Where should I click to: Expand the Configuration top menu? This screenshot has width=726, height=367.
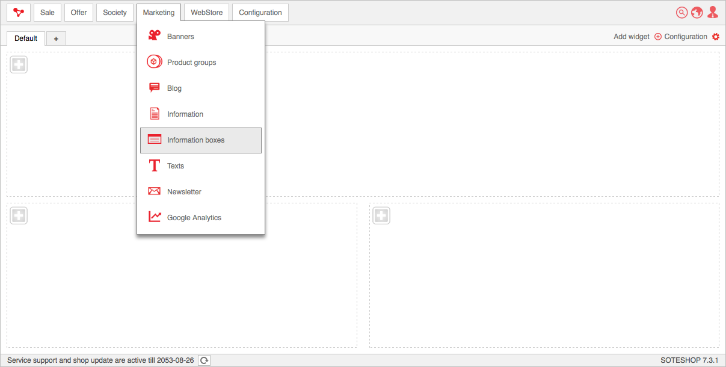260,13
